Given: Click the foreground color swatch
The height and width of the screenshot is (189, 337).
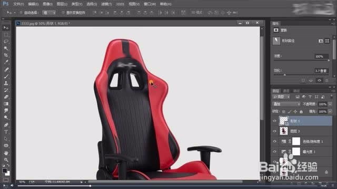Looking at the screenshot, I should tap(5, 170).
